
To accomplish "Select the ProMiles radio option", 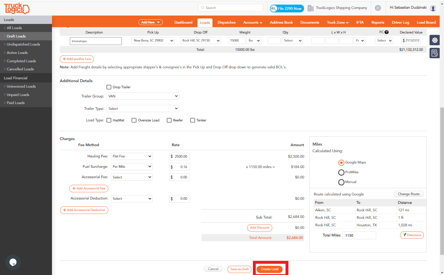I will 341,172.
